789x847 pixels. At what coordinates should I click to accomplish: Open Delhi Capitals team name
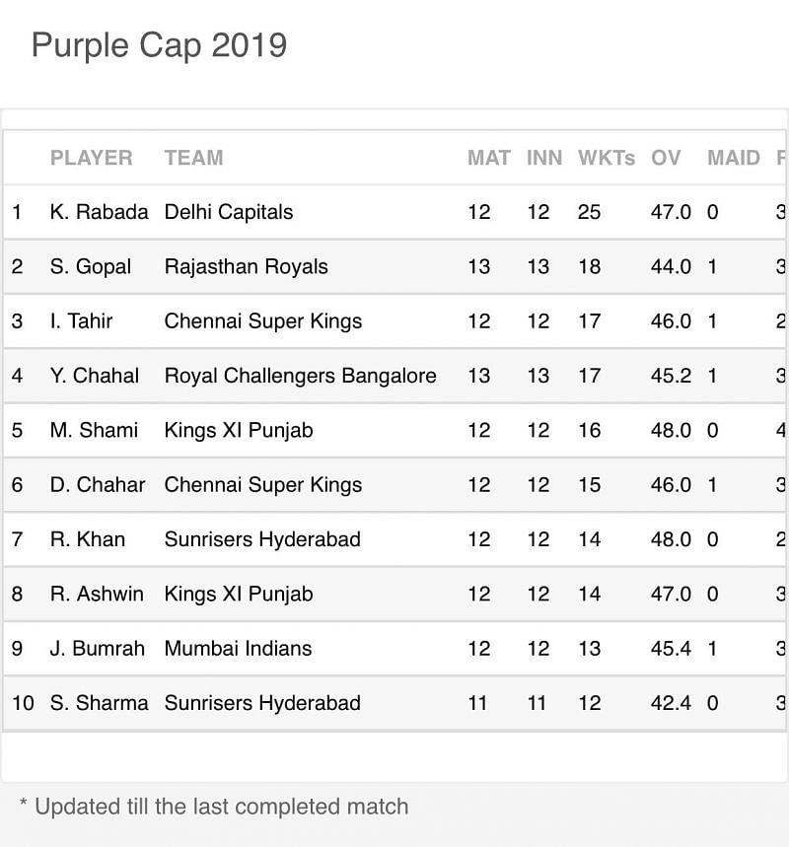[228, 212]
